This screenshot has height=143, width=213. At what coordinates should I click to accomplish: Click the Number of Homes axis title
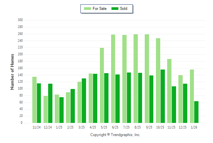[12, 71]
